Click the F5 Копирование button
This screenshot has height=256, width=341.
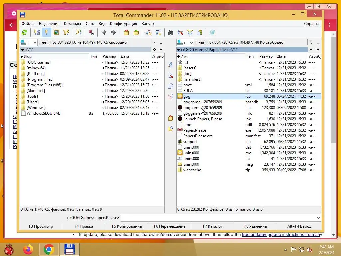[127, 226]
